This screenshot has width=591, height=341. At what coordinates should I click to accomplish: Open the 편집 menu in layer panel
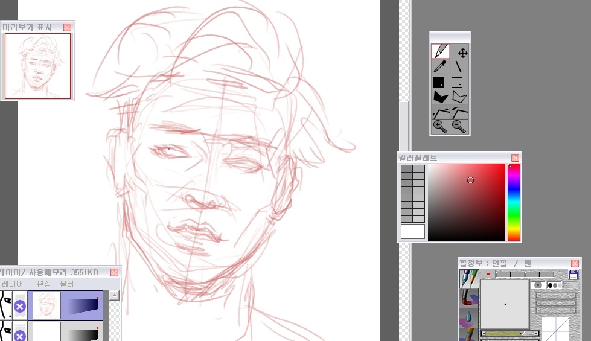(x=44, y=284)
